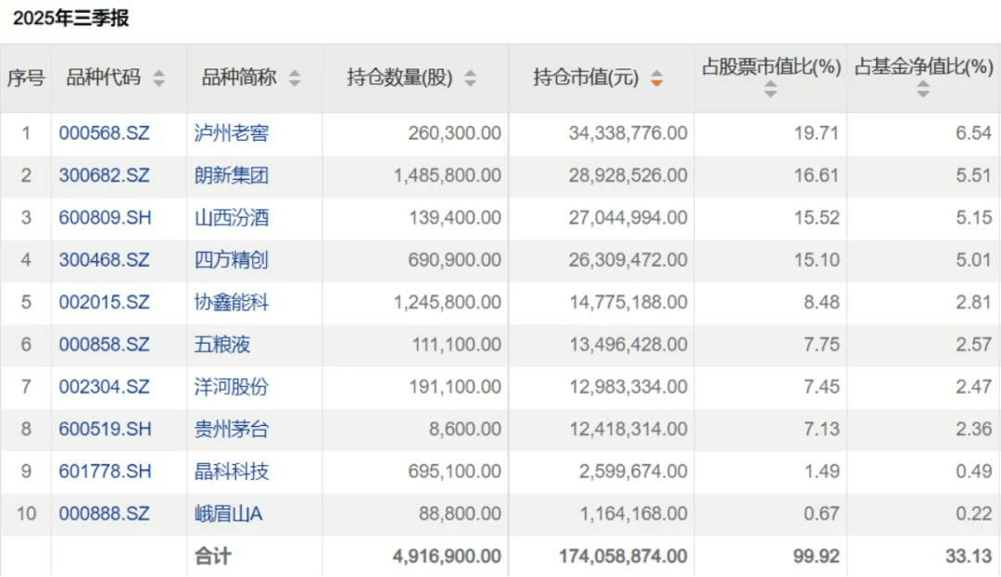Image resolution: width=1001 pixels, height=577 pixels.
Task: Click stock code 300682.SZ
Action: [x=104, y=175]
